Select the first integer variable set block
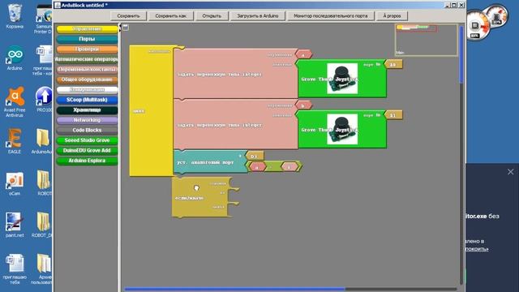Viewport: 519px width, 292px height. 235,74
